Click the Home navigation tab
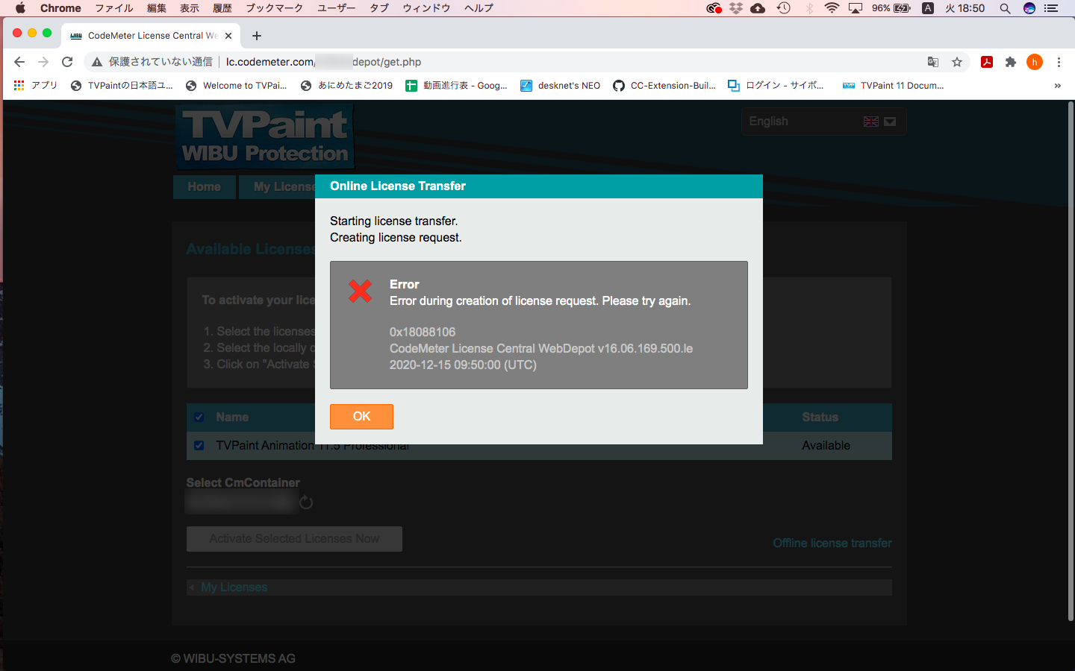Viewport: 1075px width, 671px height. pos(204,187)
